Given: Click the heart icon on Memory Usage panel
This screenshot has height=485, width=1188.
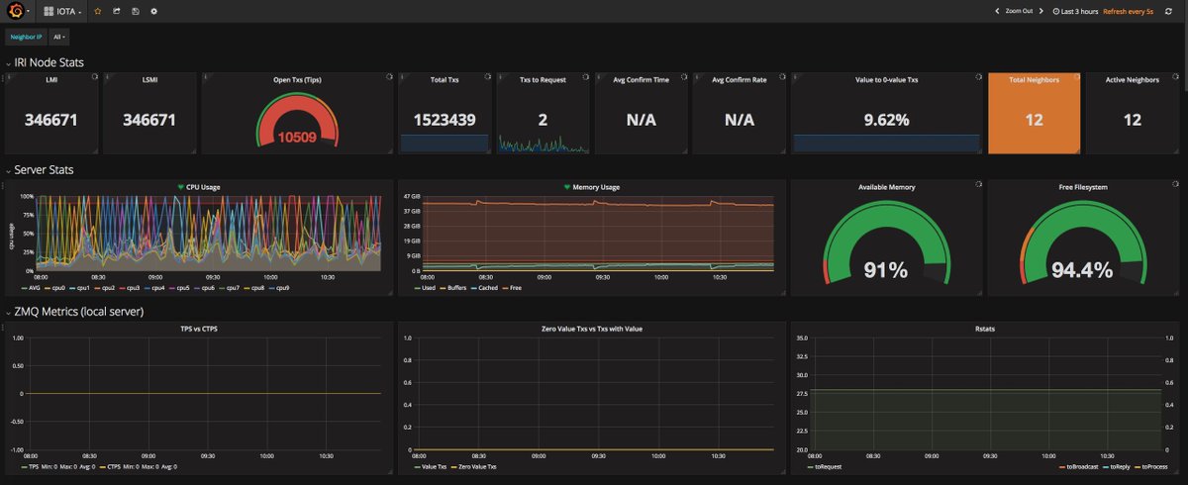Looking at the screenshot, I should pos(567,186).
